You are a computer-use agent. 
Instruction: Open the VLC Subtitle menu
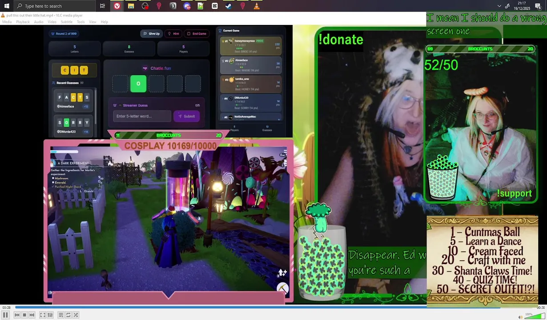point(67,22)
